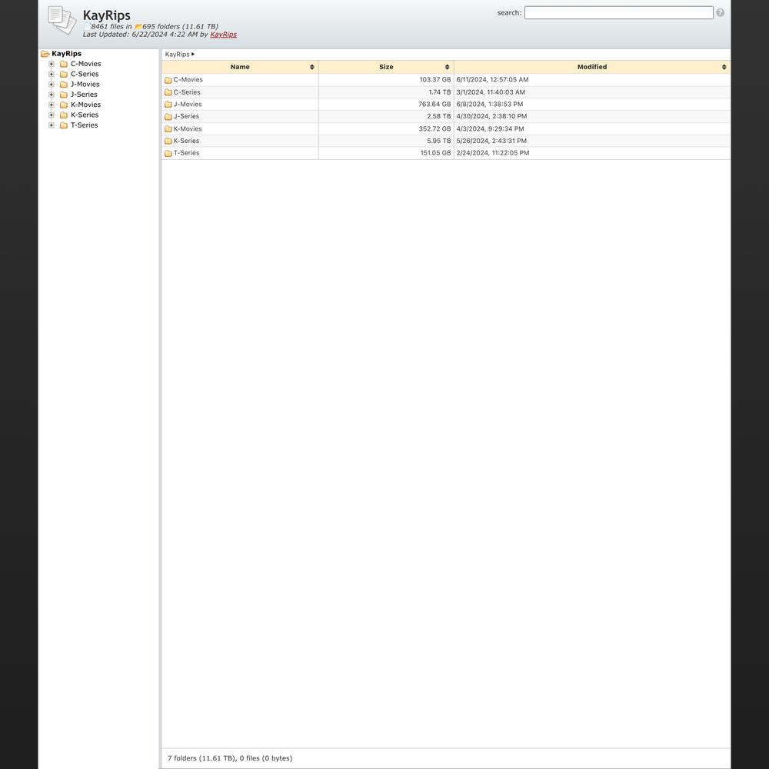
Task: Expand the J-Series tree node
Action: pos(51,95)
